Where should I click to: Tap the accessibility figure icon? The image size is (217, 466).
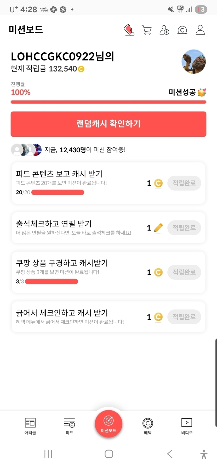[204, 454]
